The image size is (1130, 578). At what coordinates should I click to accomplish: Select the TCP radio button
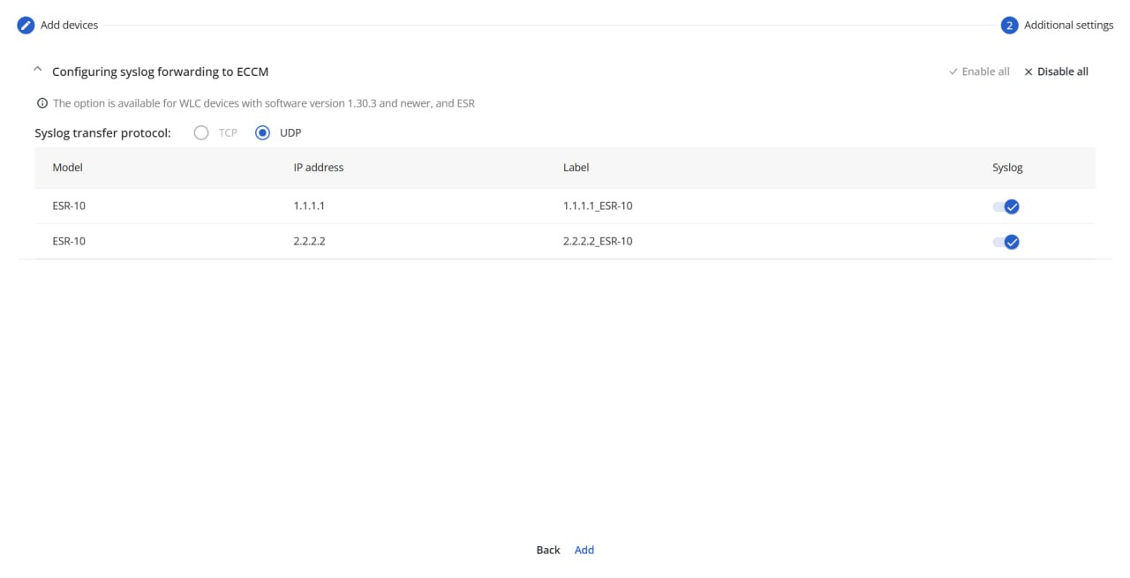click(x=201, y=133)
